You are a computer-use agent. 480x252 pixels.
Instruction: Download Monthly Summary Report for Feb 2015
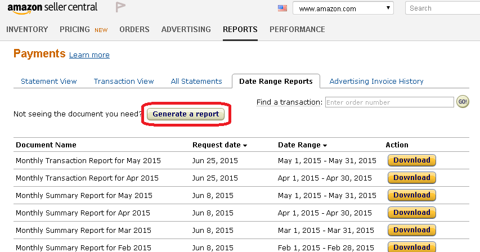point(412,247)
